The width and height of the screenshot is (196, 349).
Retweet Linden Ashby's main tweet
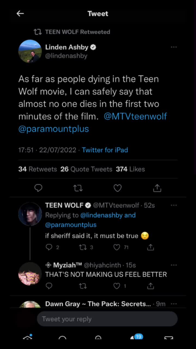(x=78, y=188)
